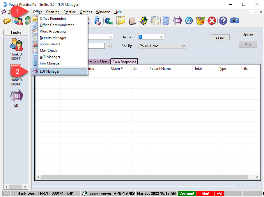Click the text field beside ellipsis button

96,46
